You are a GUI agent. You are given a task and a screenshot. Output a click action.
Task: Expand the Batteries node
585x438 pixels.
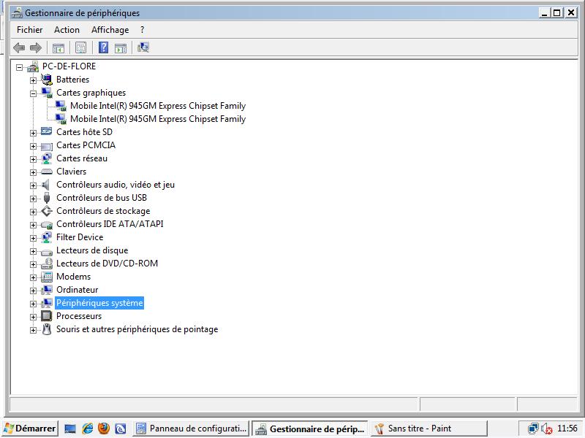(x=33, y=80)
